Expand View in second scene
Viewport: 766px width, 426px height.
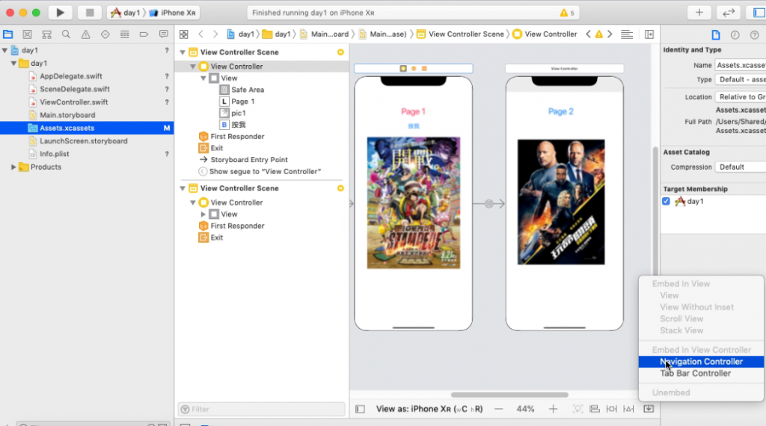pos(203,214)
